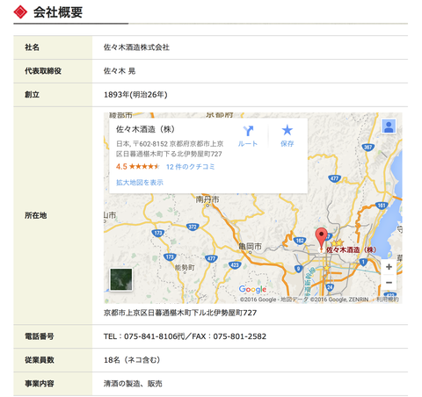Click the 代表取締役 row label
The height and width of the screenshot is (397, 422).
click(x=43, y=71)
